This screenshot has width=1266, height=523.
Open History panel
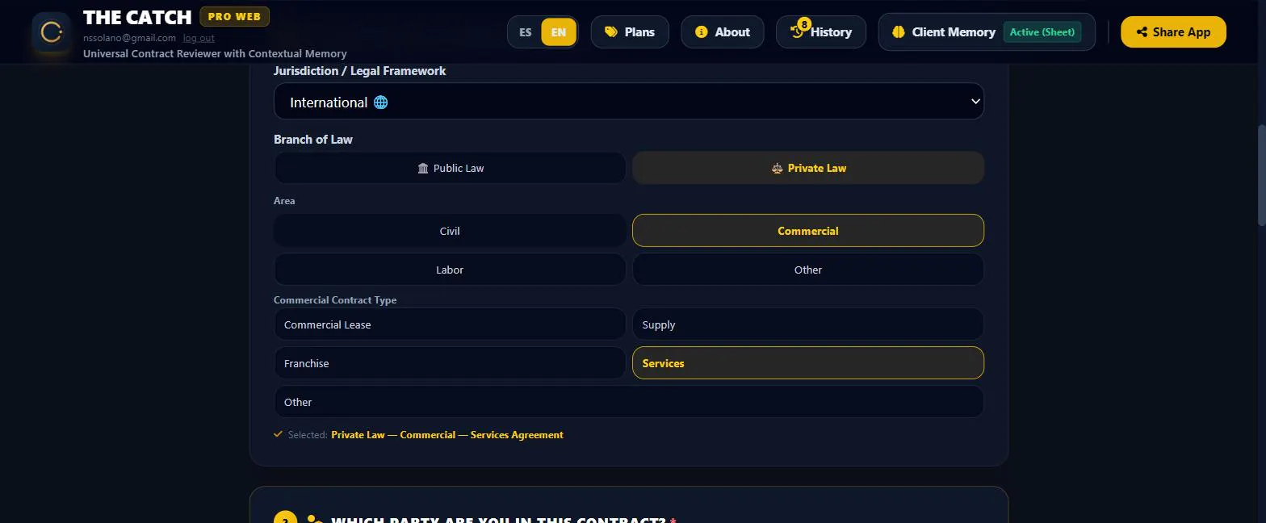(x=821, y=32)
